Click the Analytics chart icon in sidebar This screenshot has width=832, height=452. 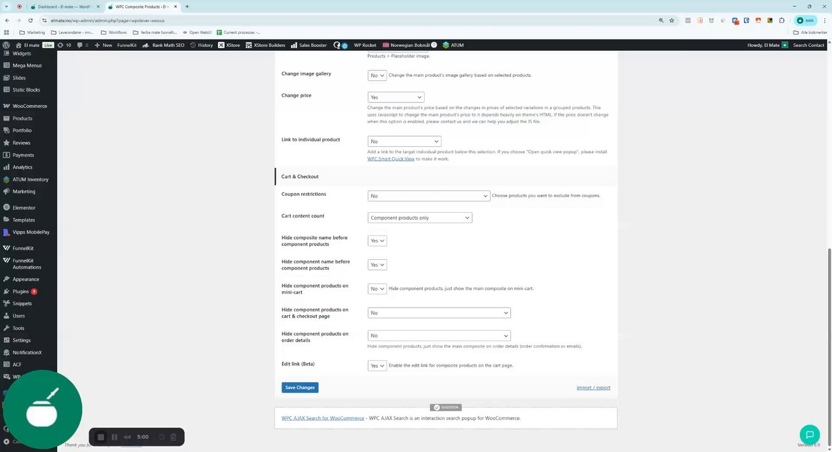[x=6, y=167]
